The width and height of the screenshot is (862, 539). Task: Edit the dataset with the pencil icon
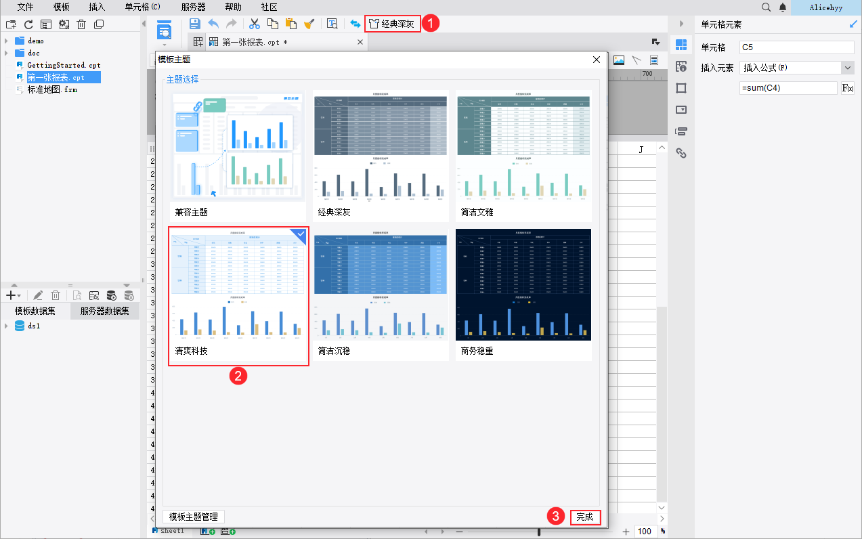pyautogui.click(x=38, y=295)
